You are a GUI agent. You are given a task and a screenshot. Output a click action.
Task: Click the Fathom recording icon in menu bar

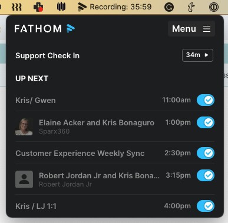click(82, 6)
